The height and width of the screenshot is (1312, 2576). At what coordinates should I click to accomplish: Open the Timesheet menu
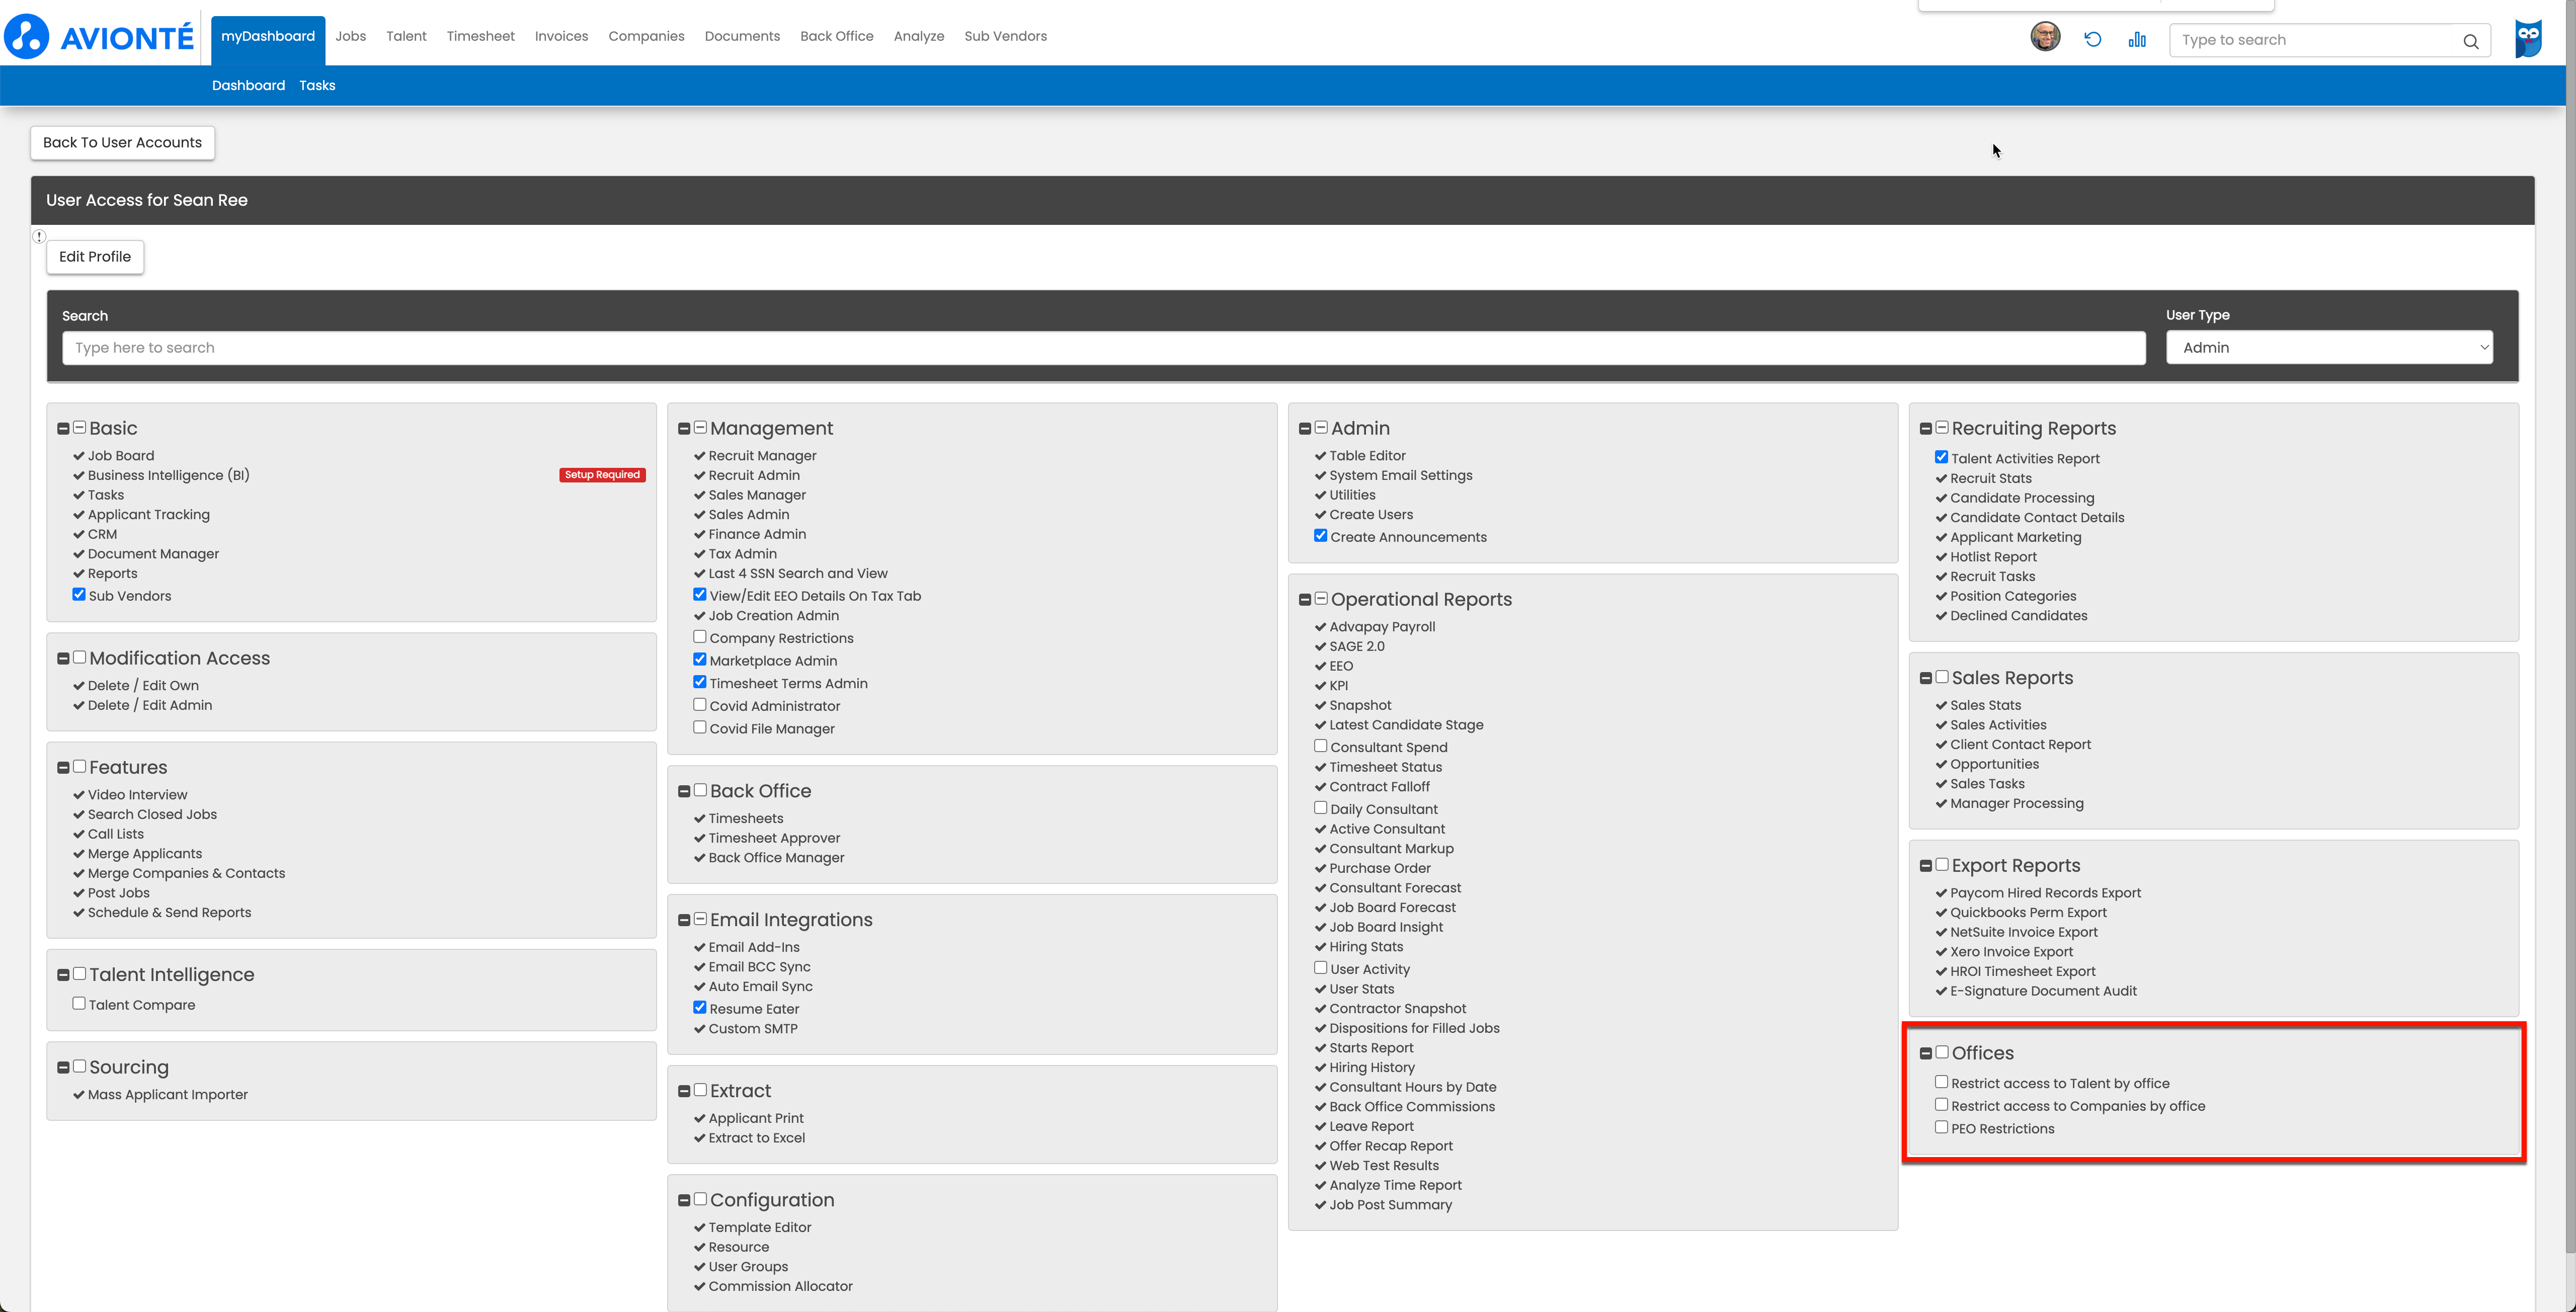pyautogui.click(x=480, y=37)
